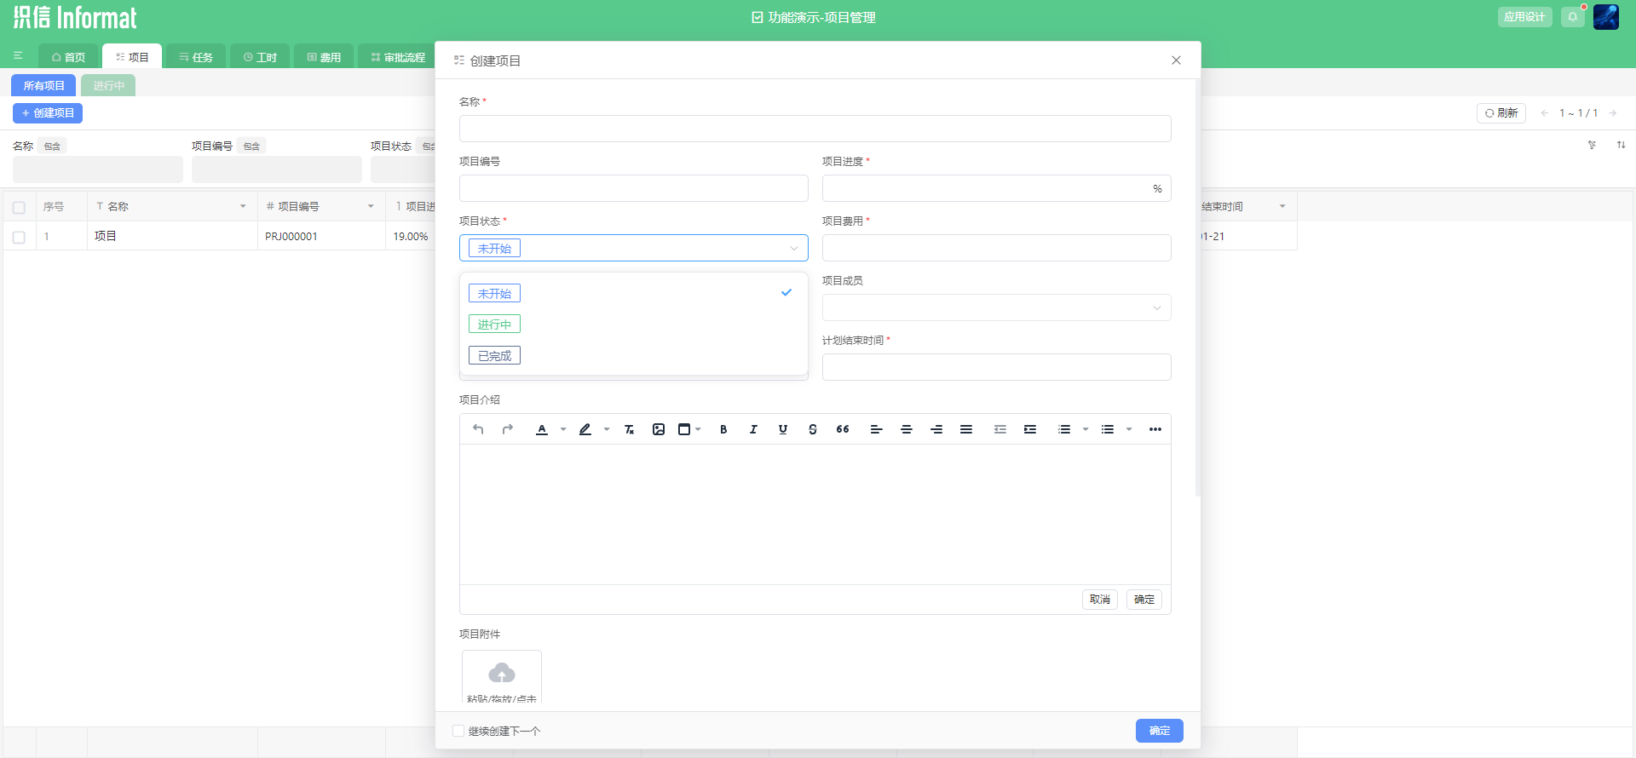Image resolution: width=1636 pixels, height=758 pixels.
Task: Click the 名称 input field in dialog
Action: [x=815, y=129]
